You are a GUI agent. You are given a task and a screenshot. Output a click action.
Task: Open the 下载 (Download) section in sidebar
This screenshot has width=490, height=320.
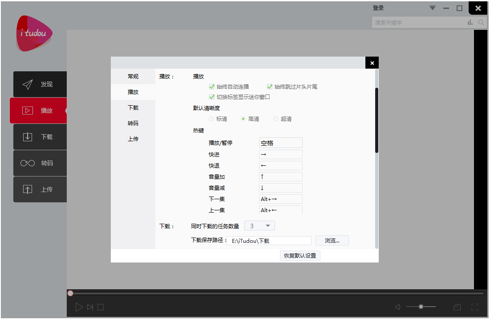click(x=40, y=137)
